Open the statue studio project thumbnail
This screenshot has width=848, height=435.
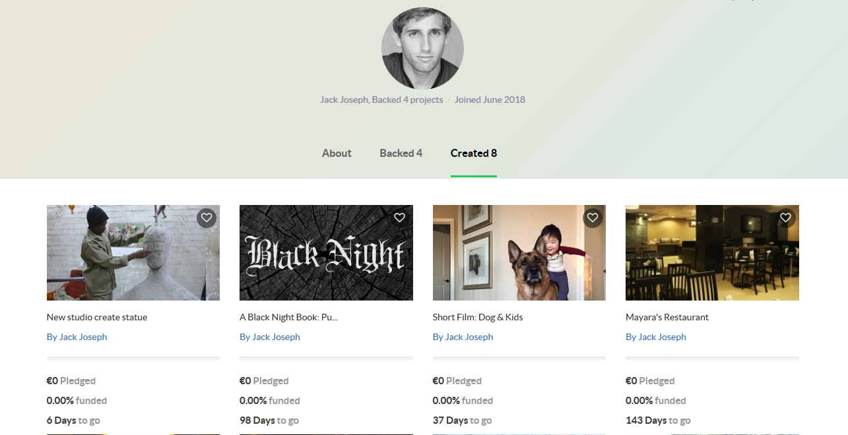point(133,253)
